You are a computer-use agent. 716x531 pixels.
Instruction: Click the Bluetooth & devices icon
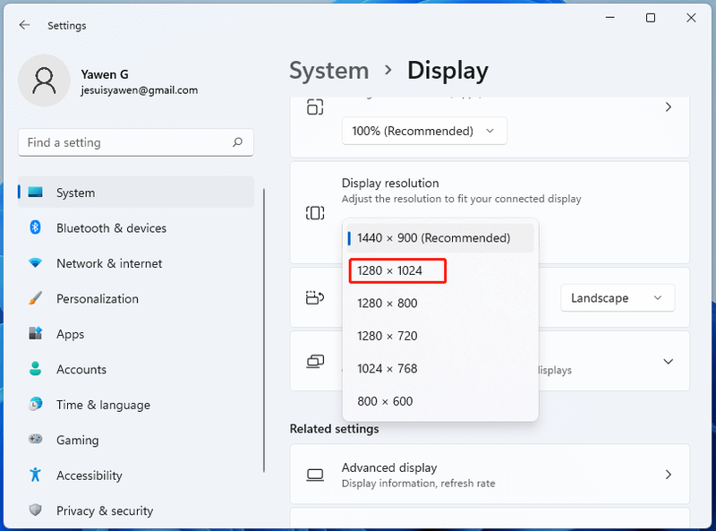(x=35, y=227)
